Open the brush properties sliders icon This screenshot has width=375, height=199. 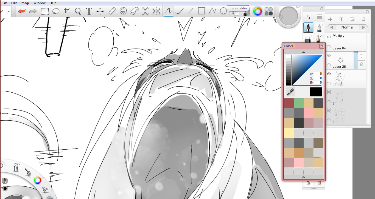pyautogui.click(x=308, y=17)
